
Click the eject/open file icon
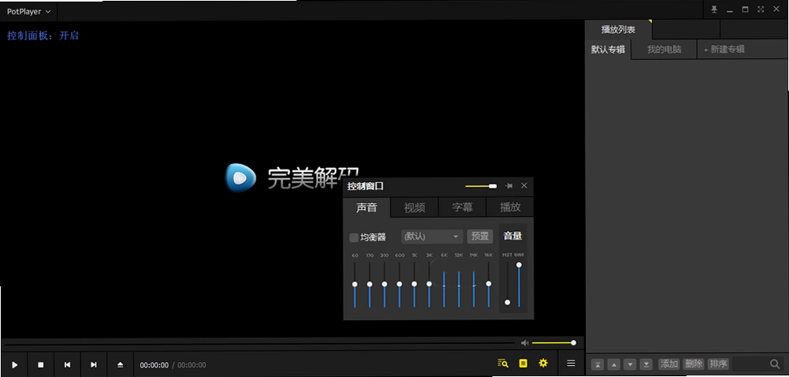(x=121, y=364)
